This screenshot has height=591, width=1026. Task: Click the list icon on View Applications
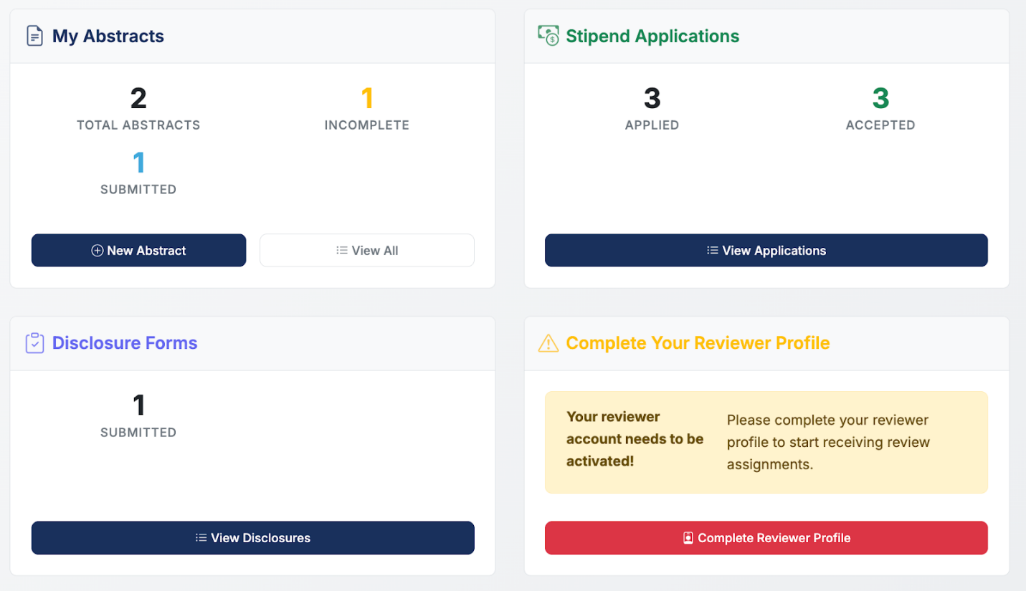[x=713, y=251]
